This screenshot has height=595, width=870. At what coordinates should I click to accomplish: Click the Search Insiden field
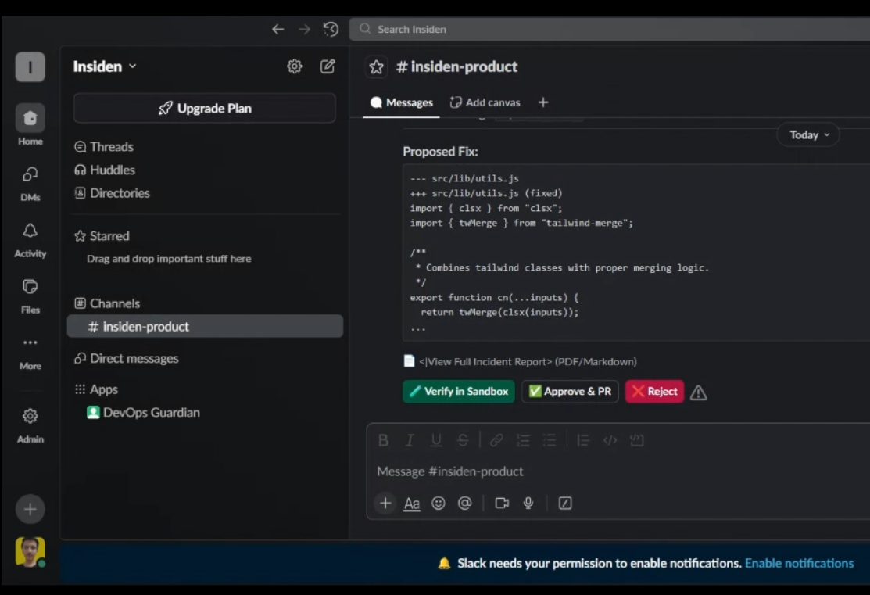[x=609, y=29]
